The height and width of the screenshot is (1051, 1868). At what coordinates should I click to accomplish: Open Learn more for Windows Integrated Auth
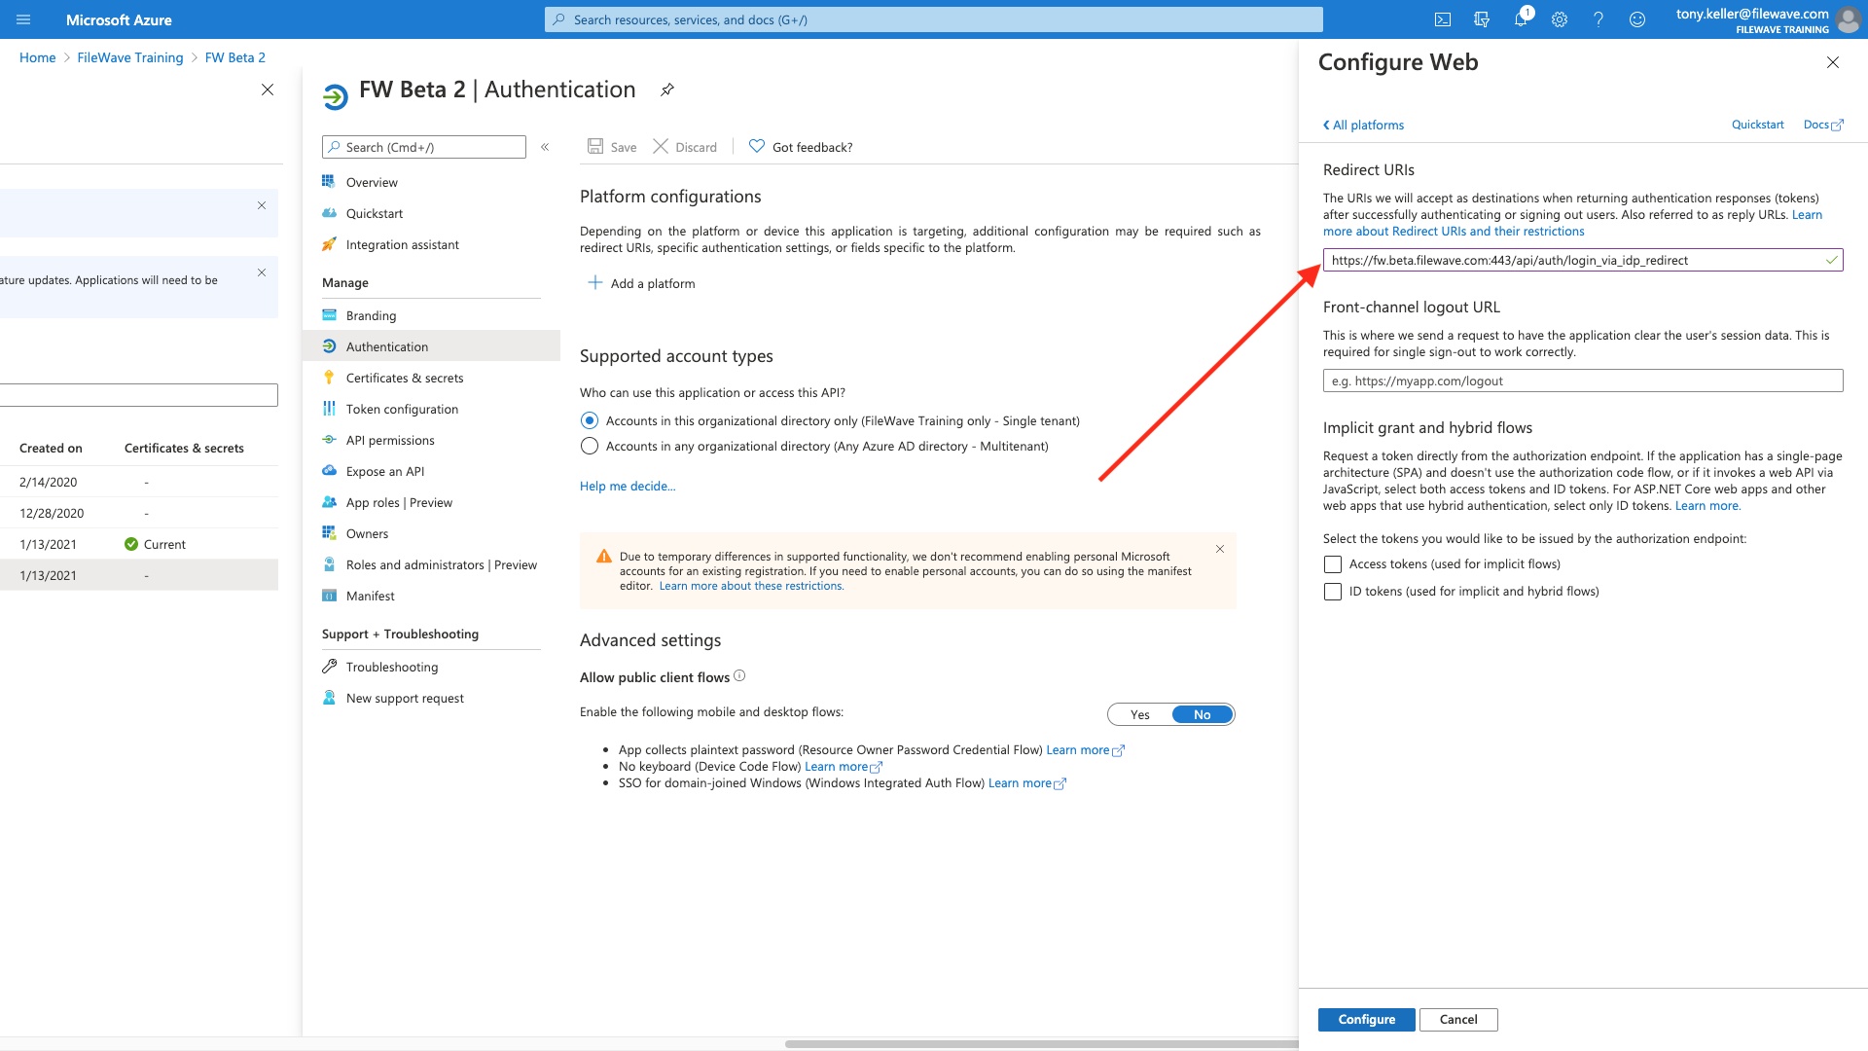[1027, 782]
